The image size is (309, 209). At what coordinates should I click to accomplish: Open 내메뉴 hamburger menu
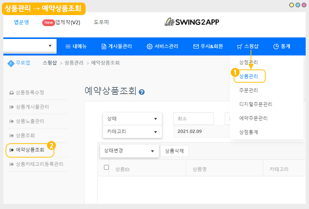click(76, 46)
